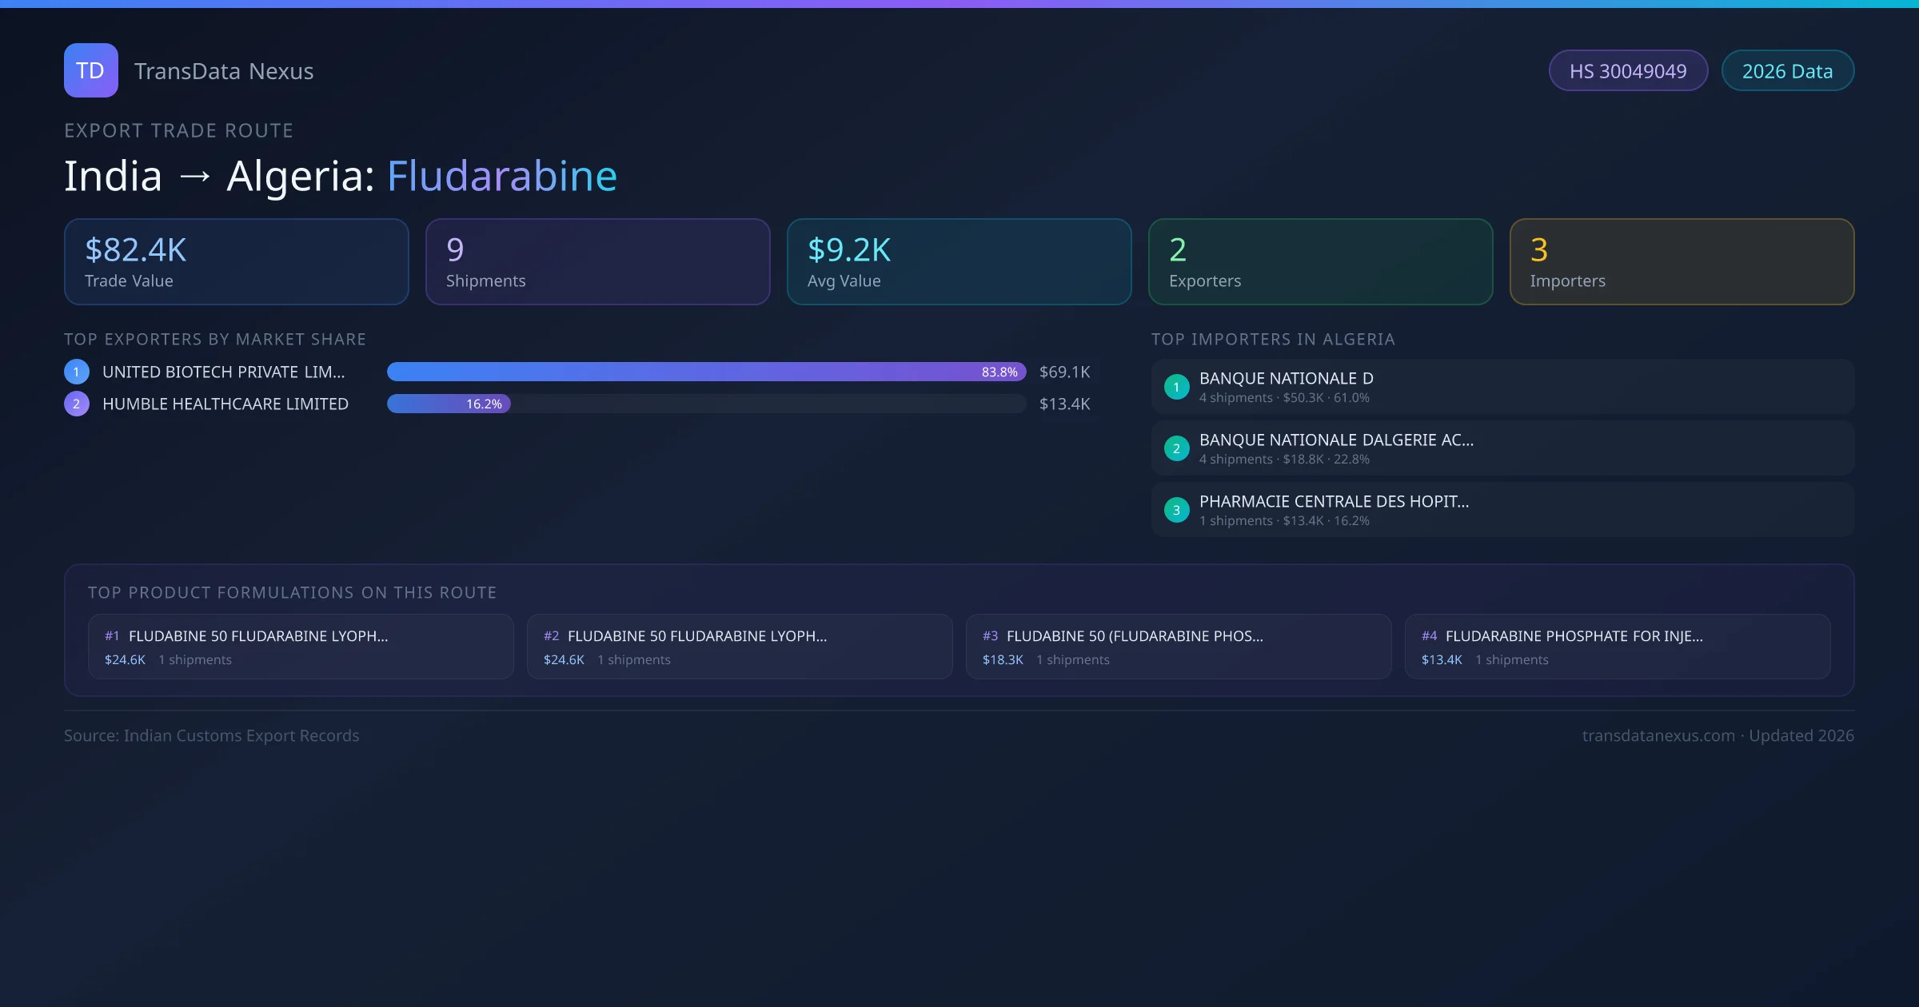
Task: Select the numbered badge for UNITED BIOTECH exporter
Action: (76, 371)
